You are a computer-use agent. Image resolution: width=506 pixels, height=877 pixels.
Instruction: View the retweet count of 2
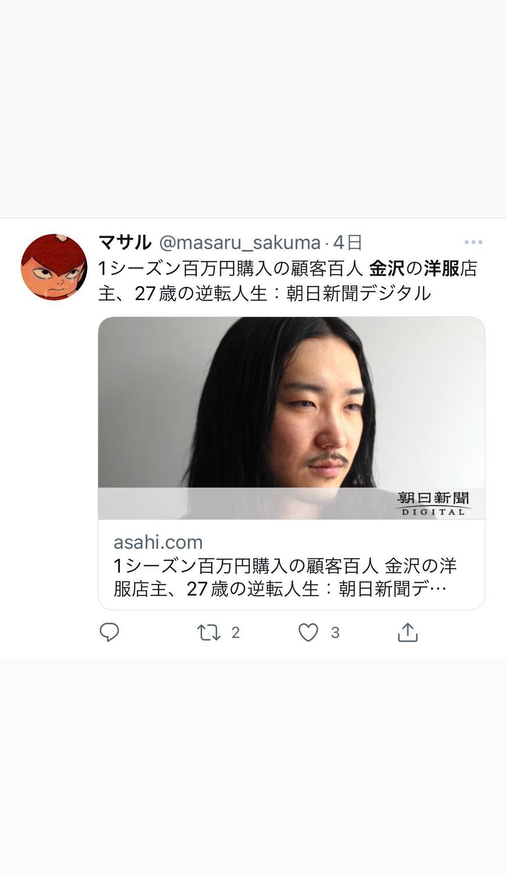coord(236,633)
